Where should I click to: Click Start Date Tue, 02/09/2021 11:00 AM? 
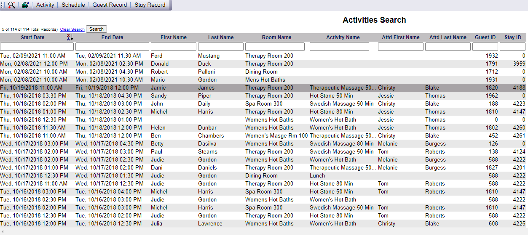33,56
